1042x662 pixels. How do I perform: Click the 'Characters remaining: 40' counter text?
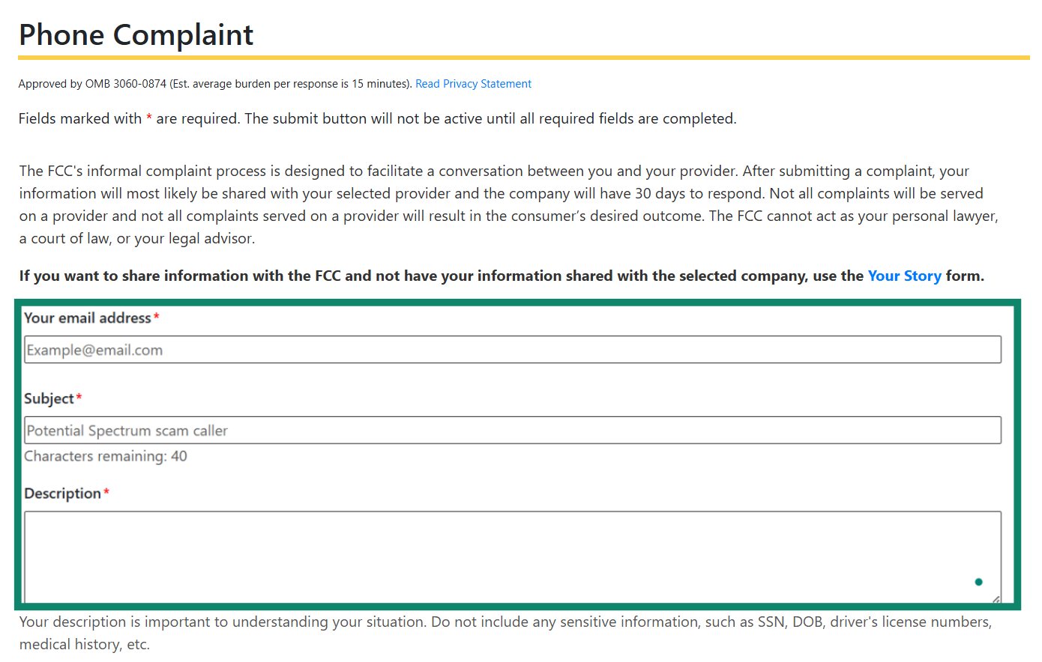pos(106,456)
